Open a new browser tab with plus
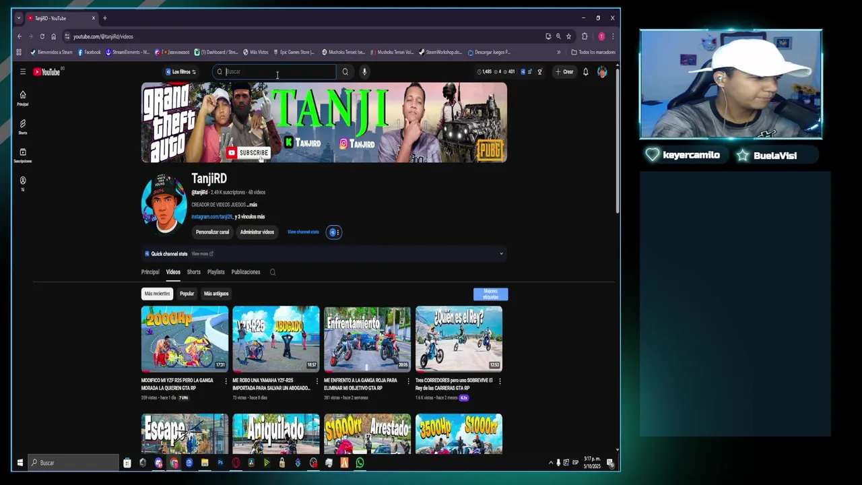 pyautogui.click(x=104, y=18)
